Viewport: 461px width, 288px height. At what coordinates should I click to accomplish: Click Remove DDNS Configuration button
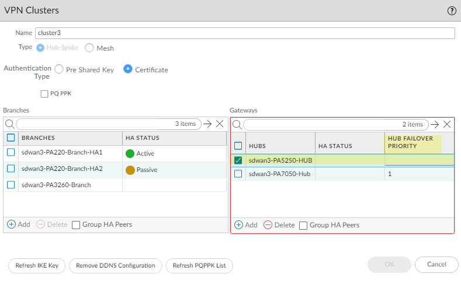coord(115,266)
